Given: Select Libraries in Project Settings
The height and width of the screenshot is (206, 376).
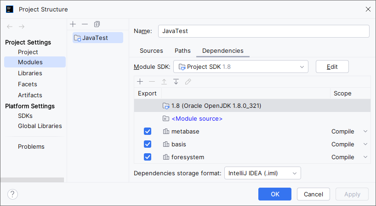Looking at the screenshot, I should [x=30, y=73].
